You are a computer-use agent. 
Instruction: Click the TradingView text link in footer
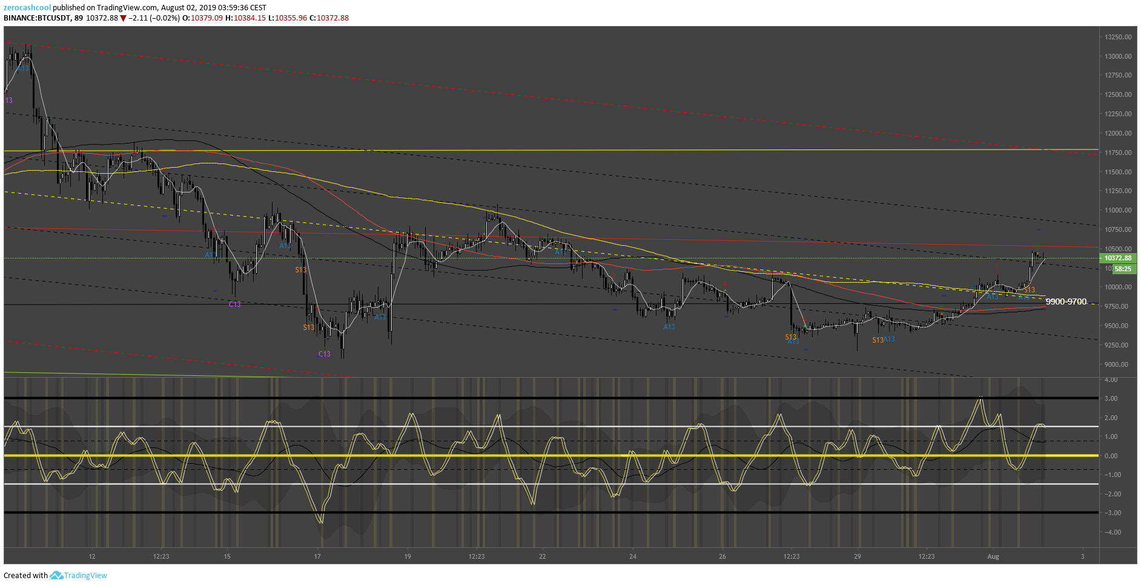85,576
